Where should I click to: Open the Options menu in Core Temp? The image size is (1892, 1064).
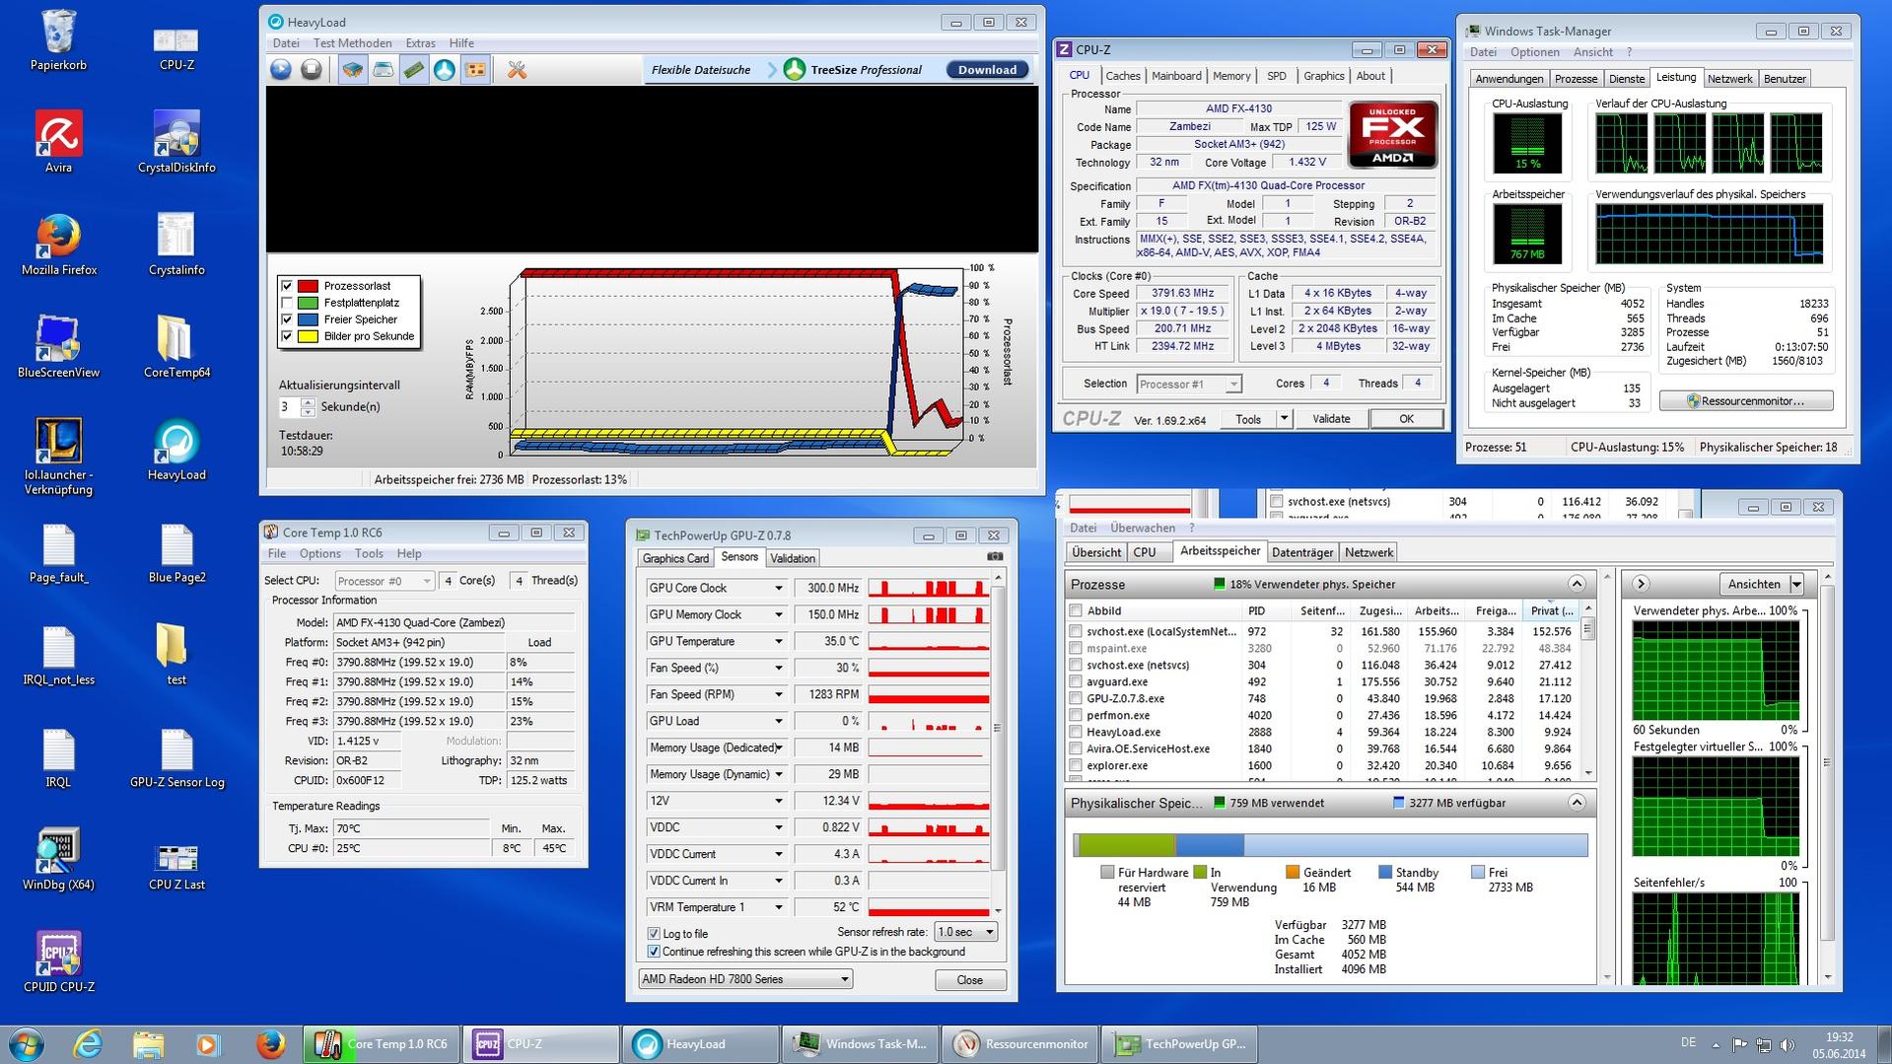tap(320, 554)
